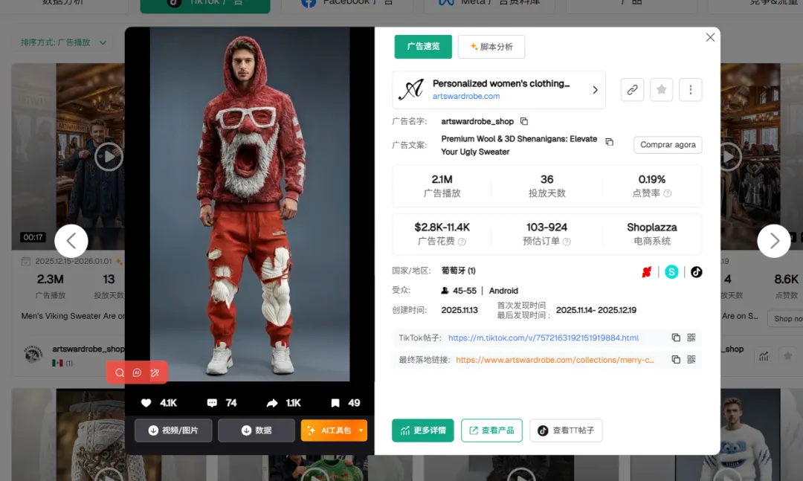
Task: Click the bookmark icon showing 49
Action: (x=335, y=403)
